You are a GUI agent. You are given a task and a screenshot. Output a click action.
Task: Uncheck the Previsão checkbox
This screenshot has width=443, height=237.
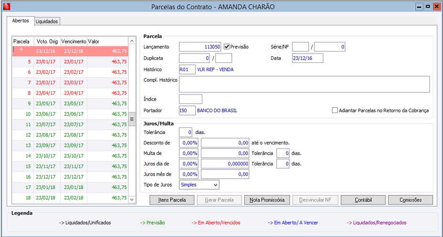pyautogui.click(x=227, y=47)
